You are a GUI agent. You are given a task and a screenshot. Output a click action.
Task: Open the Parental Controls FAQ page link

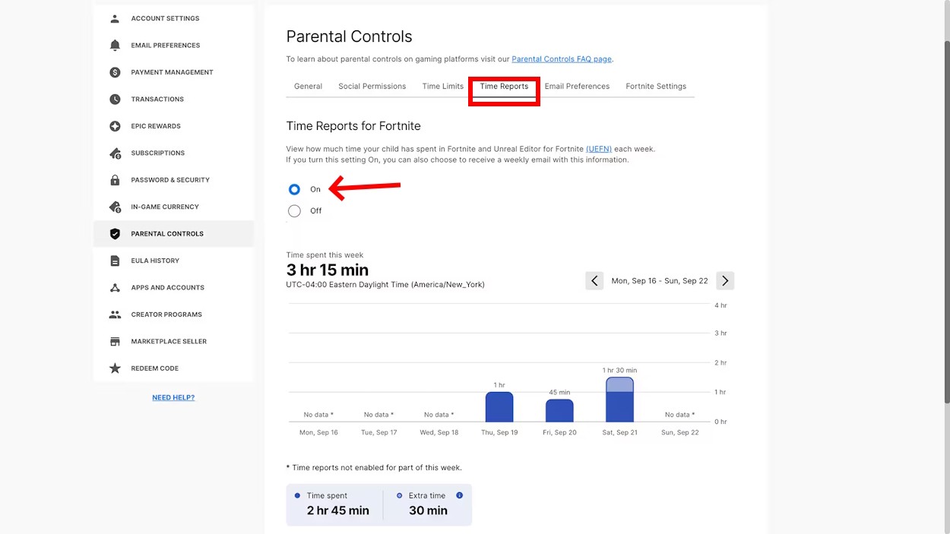562,59
